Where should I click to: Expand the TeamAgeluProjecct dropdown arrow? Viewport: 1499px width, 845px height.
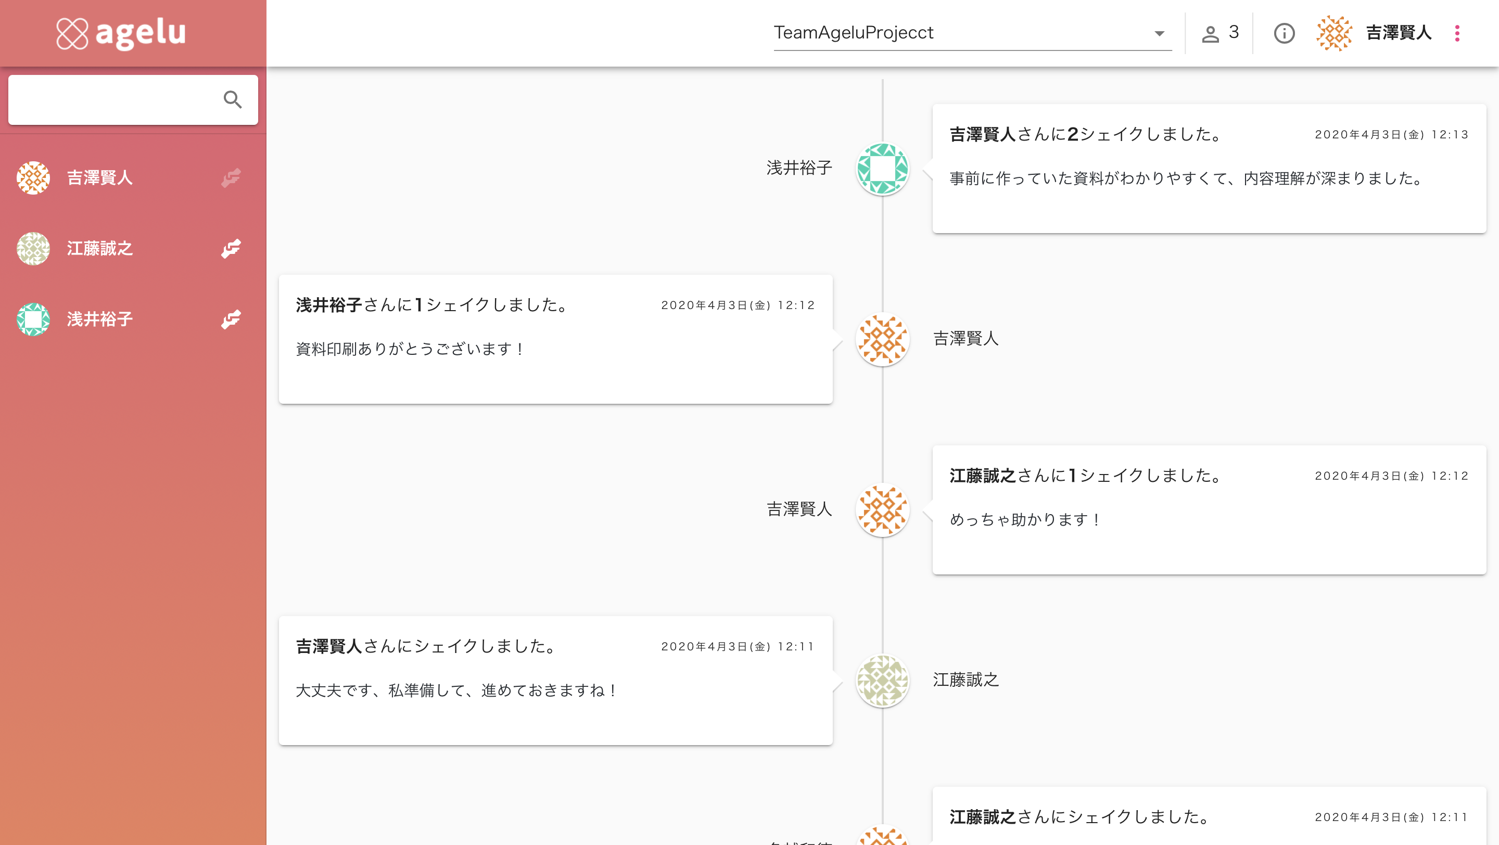[x=1159, y=34]
